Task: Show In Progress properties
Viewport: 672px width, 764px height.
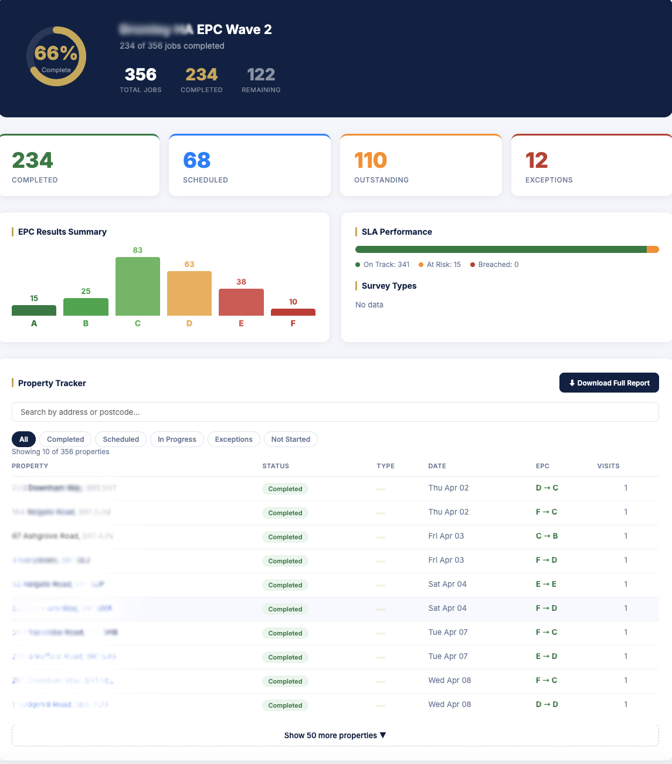Action: (x=177, y=439)
